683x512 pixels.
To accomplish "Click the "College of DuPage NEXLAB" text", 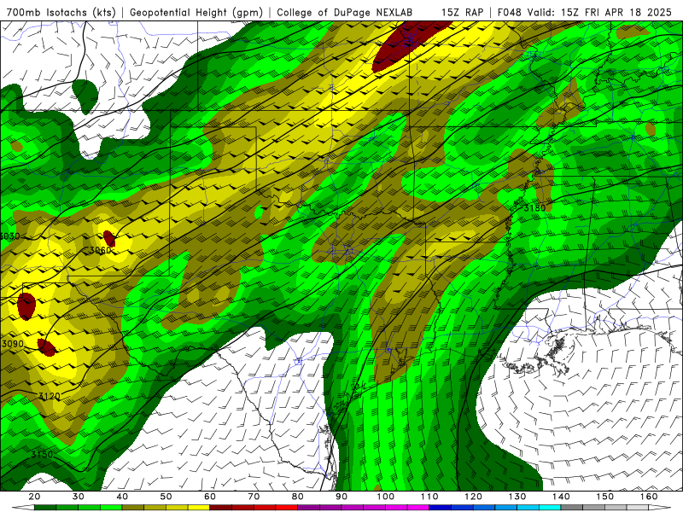I will point(345,12).
